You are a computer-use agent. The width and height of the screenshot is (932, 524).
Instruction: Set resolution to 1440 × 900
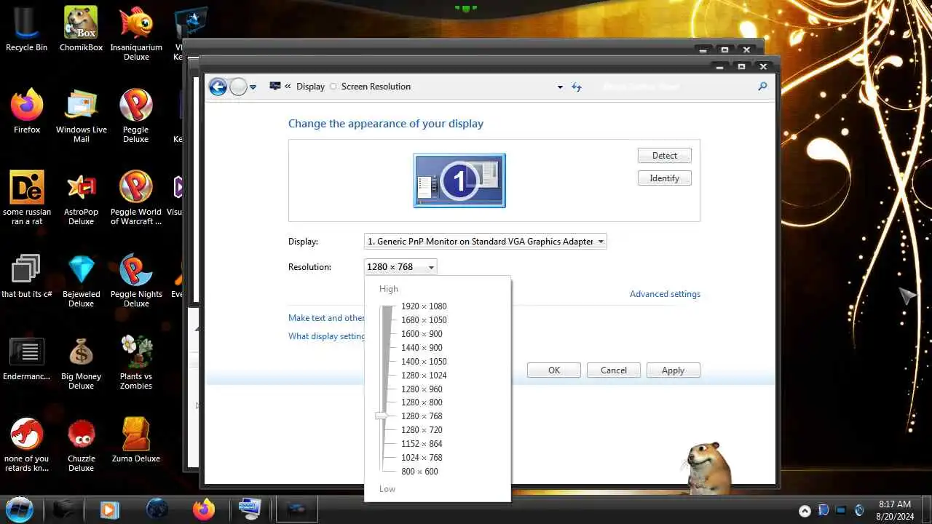point(422,348)
